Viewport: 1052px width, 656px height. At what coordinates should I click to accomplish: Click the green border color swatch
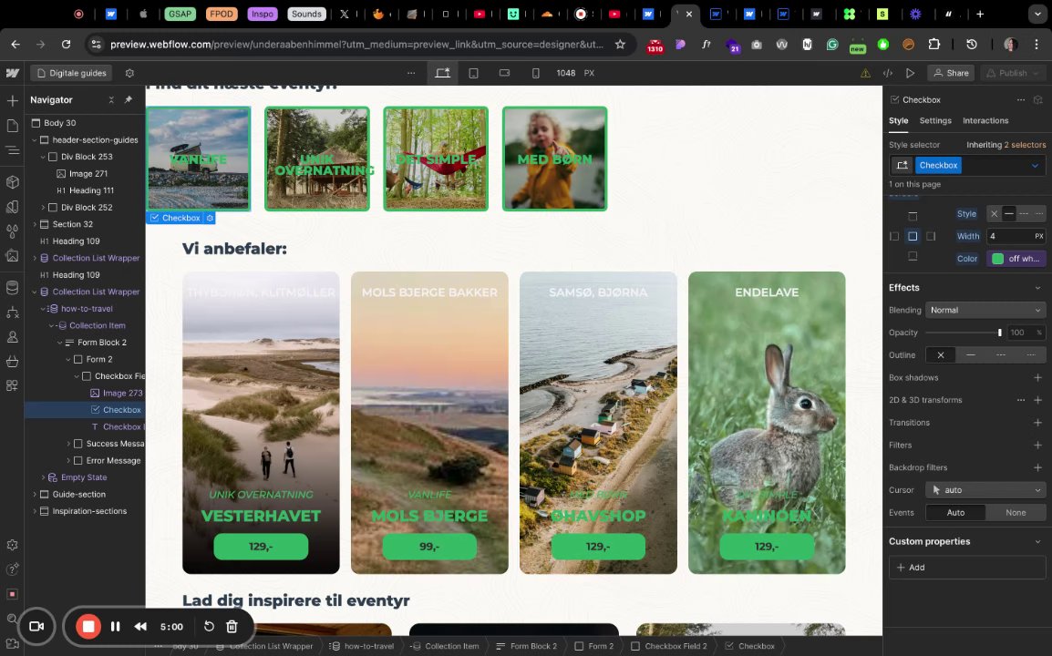(997, 259)
